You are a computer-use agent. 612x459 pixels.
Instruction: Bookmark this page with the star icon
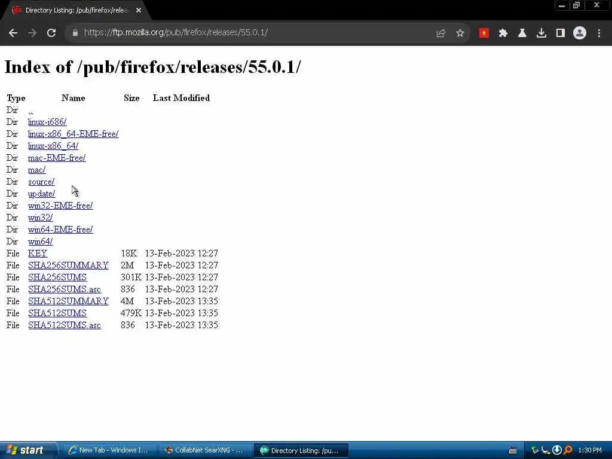pos(460,33)
